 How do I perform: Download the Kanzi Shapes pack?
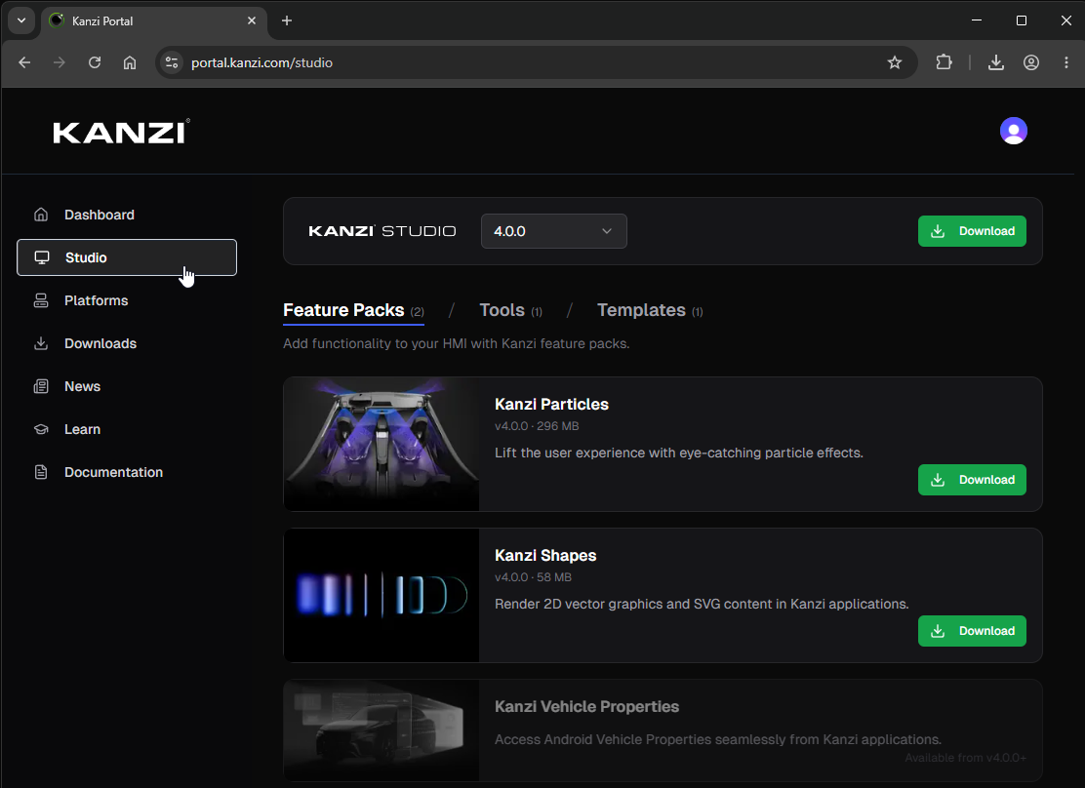(x=972, y=631)
